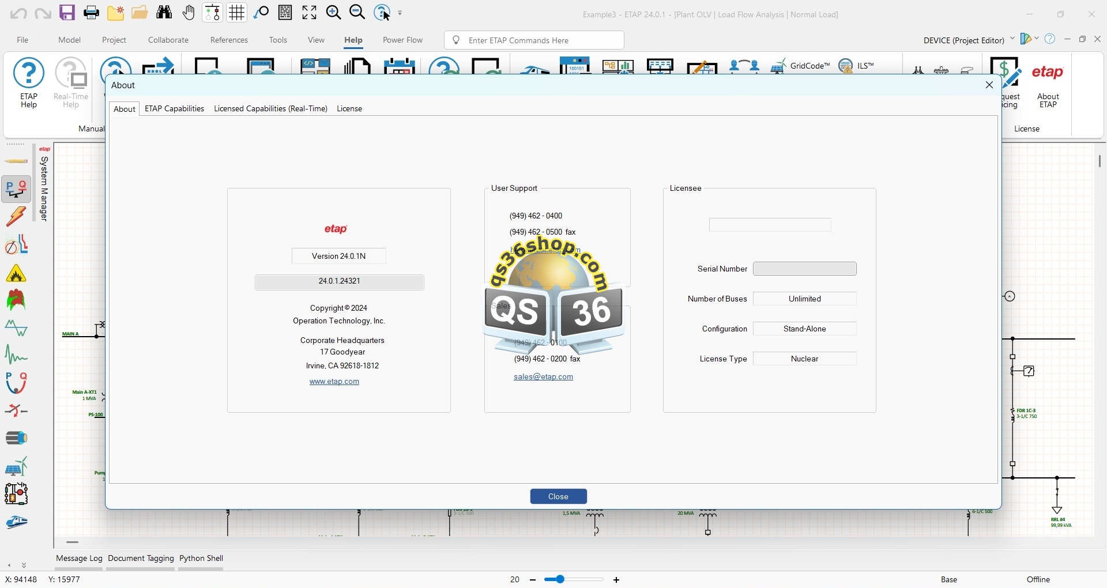Select the cable mode icon in sidebar
The width and height of the screenshot is (1107, 588).
tap(16, 438)
